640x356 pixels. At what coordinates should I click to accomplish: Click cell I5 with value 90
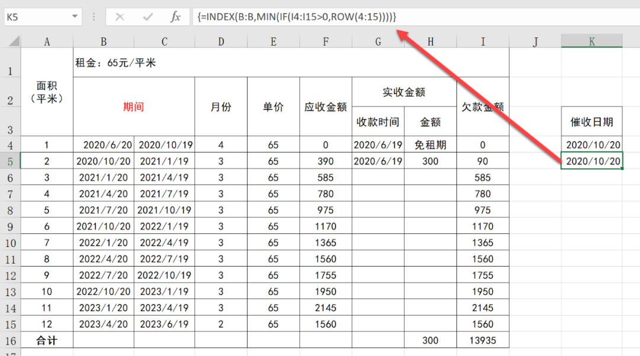click(x=483, y=161)
